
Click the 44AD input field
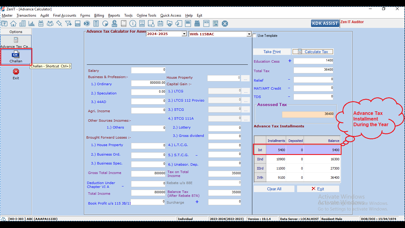pos(148,101)
